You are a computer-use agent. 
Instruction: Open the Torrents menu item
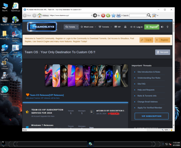105,27
